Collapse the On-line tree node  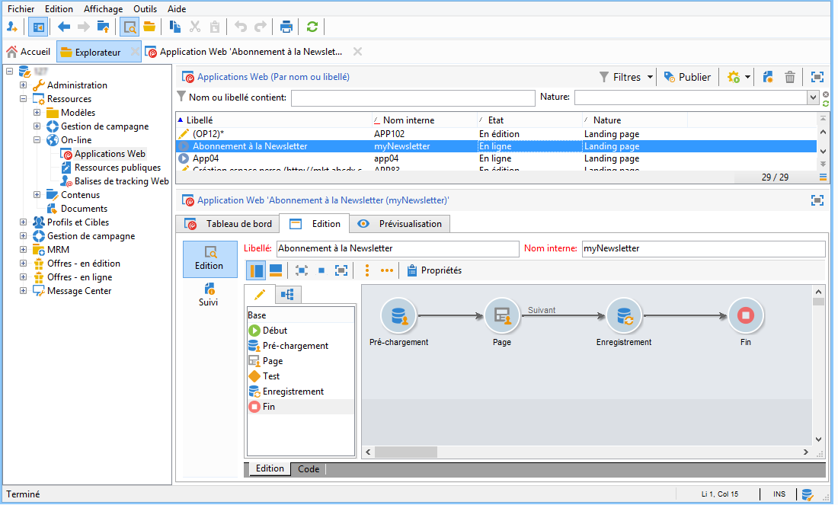click(37, 140)
